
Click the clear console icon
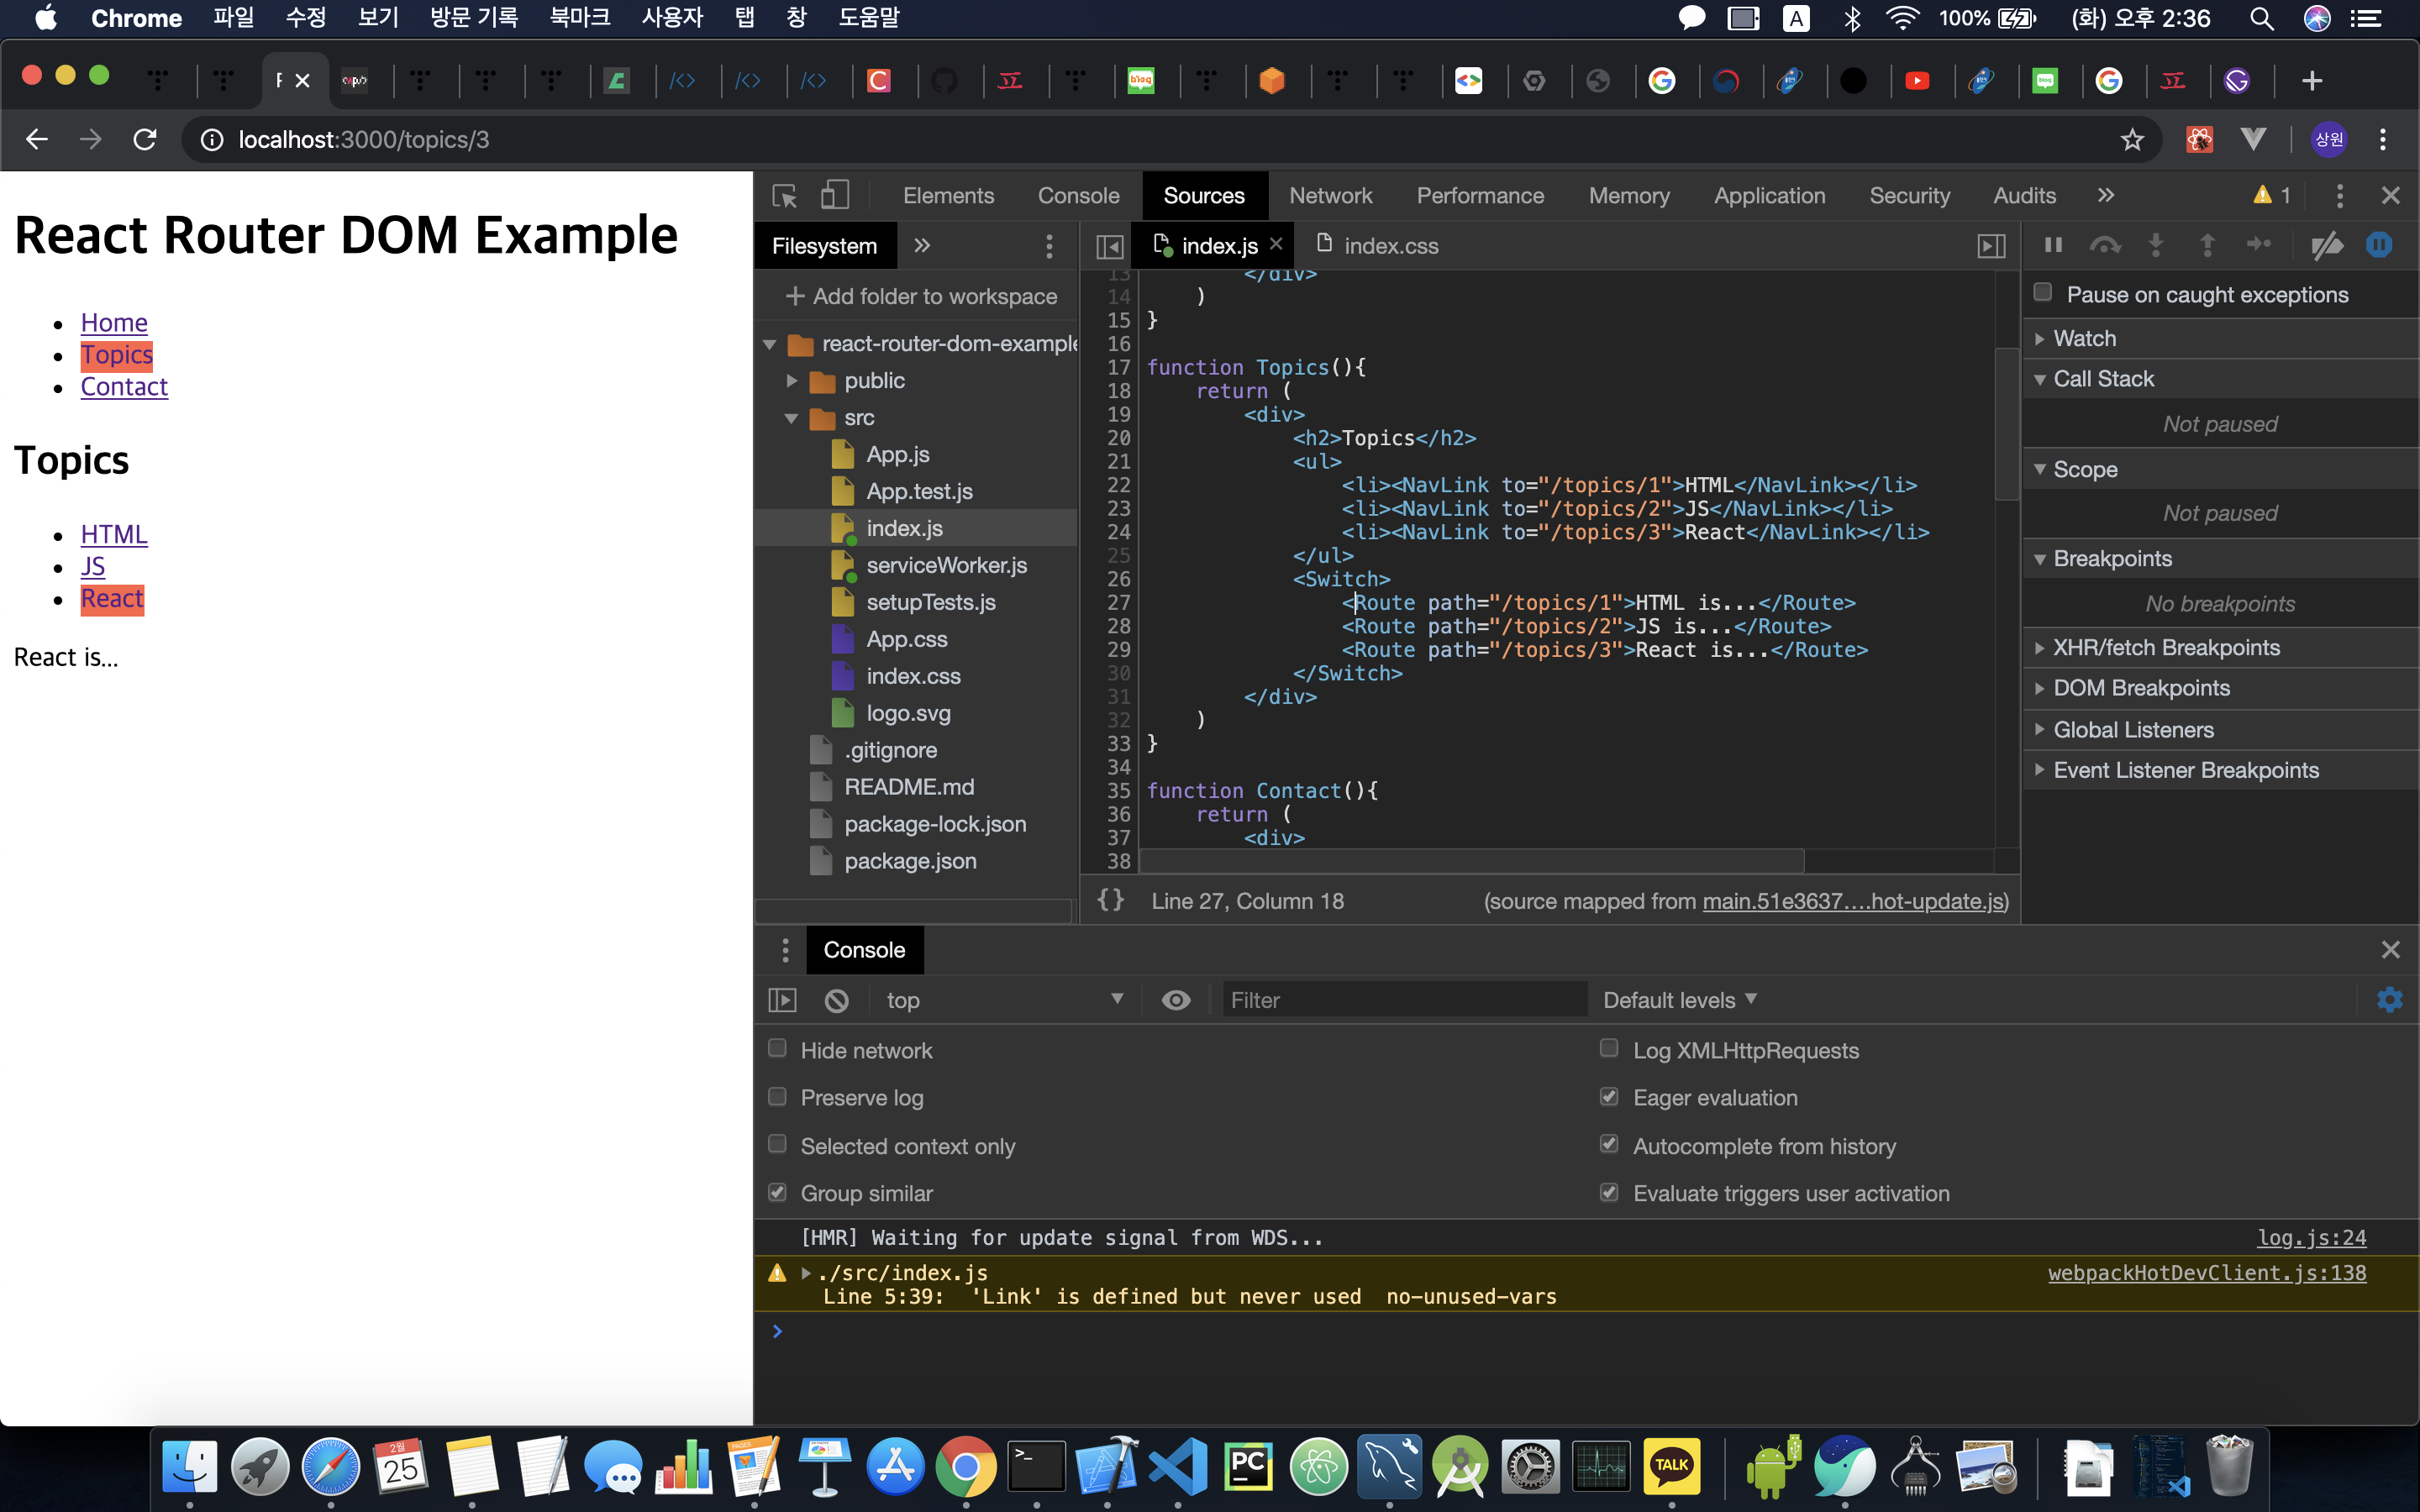click(x=837, y=1000)
